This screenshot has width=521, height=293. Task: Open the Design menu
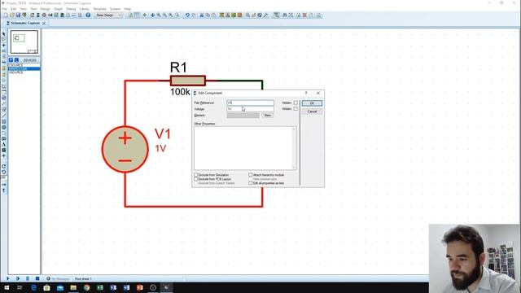point(46,9)
